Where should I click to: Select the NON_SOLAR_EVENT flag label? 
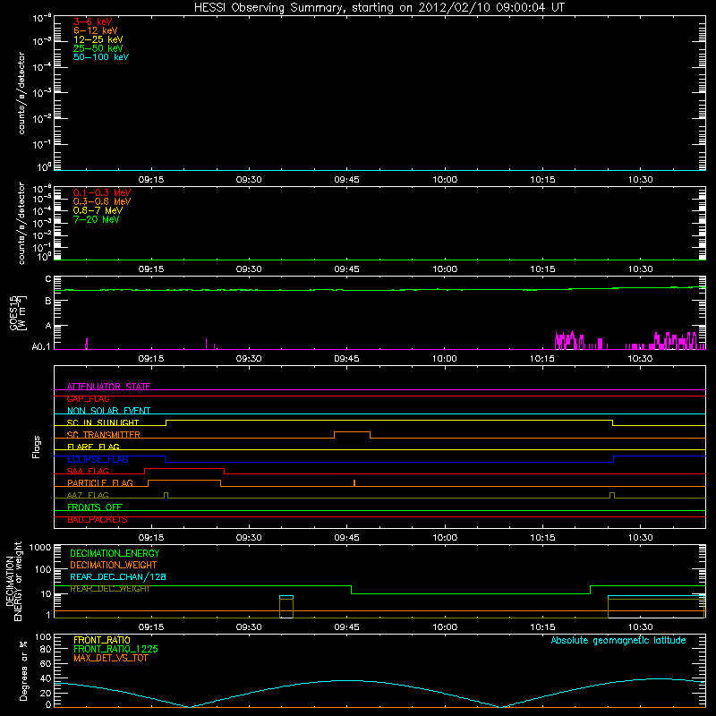click(x=108, y=411)
